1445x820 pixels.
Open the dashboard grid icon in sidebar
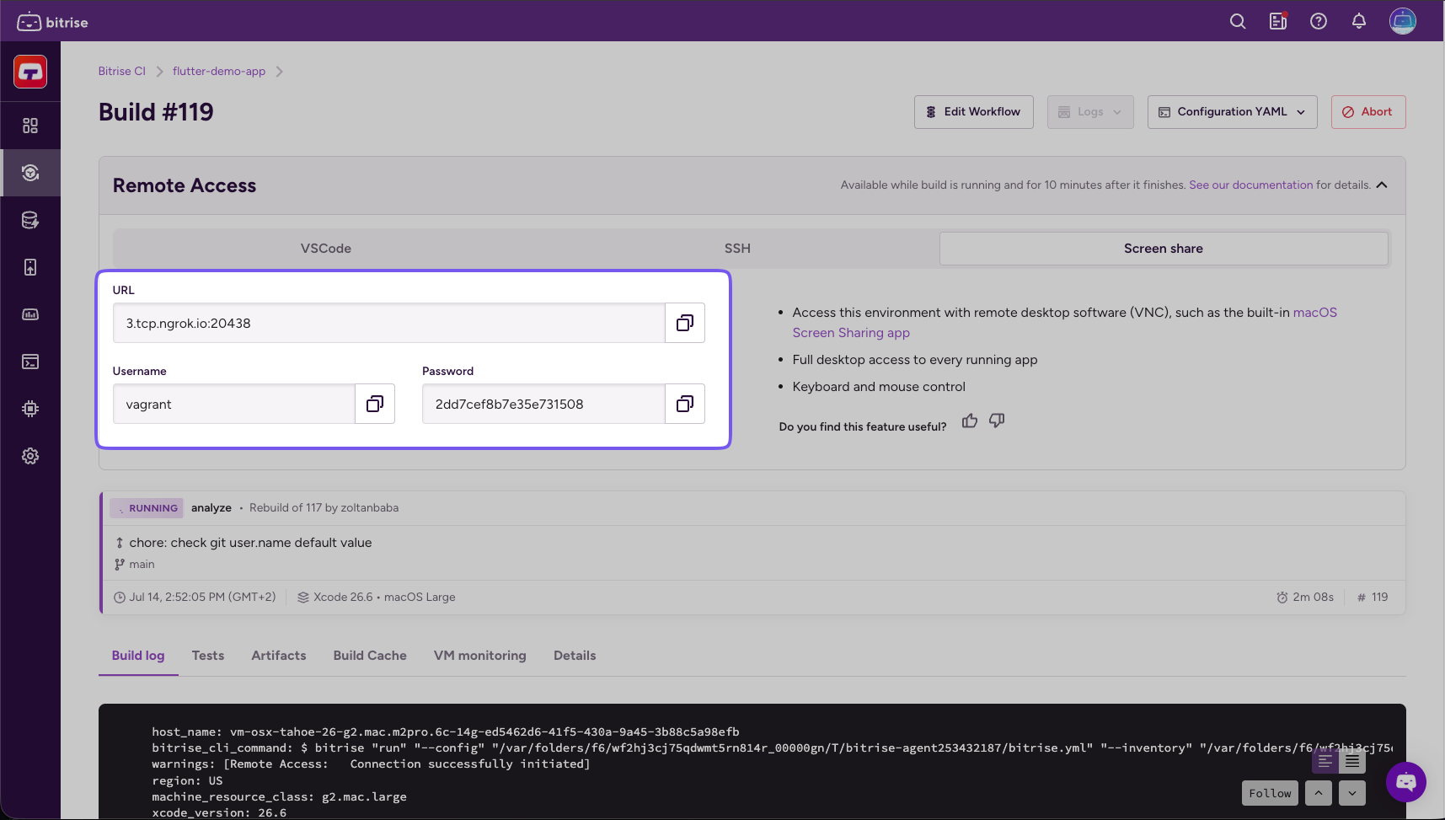pyautogui.click(x=30, y=126)
